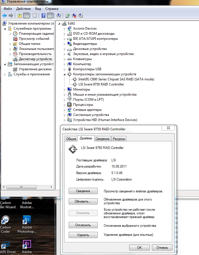The width and height of the screenshot is (199, 255).
Task: Click the Back arrow in the toolbar
Action: (5, 16)
